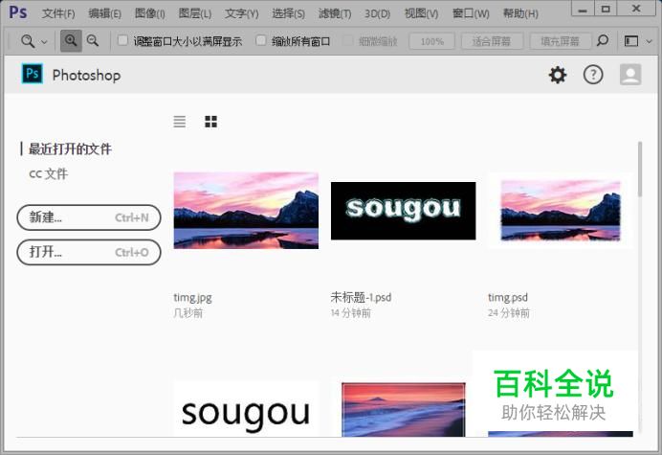The image size is (662, 455).
Task: Click the 24 分钟前 timestamp
Action: point(509,313)
